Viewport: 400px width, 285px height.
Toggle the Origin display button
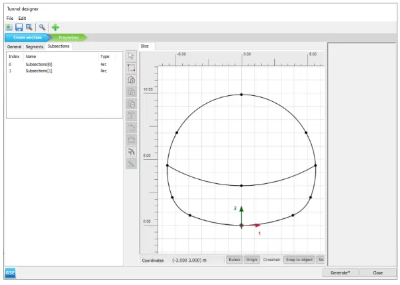pyautogui.click(x=252, y=260)
